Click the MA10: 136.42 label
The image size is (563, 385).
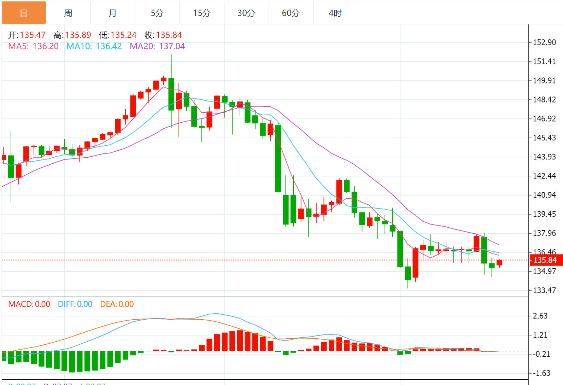tap(94, 46)
